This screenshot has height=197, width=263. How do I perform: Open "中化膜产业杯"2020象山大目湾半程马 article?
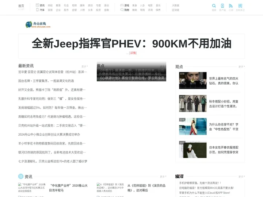coord(68,188)
